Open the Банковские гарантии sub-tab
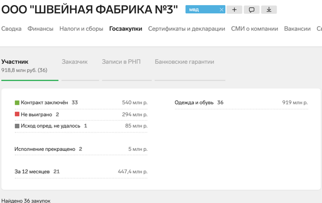The width and height of the screenshot is (322, 203). (x=184, y=62)
